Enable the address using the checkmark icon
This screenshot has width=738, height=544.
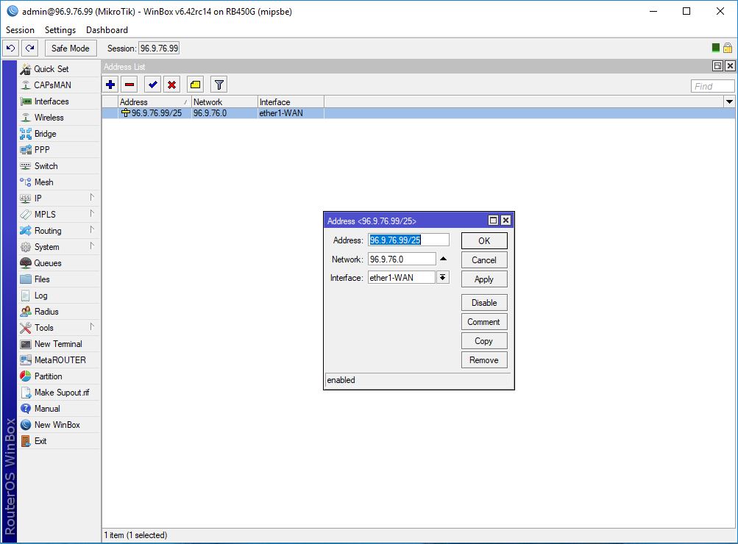(152, 84)
